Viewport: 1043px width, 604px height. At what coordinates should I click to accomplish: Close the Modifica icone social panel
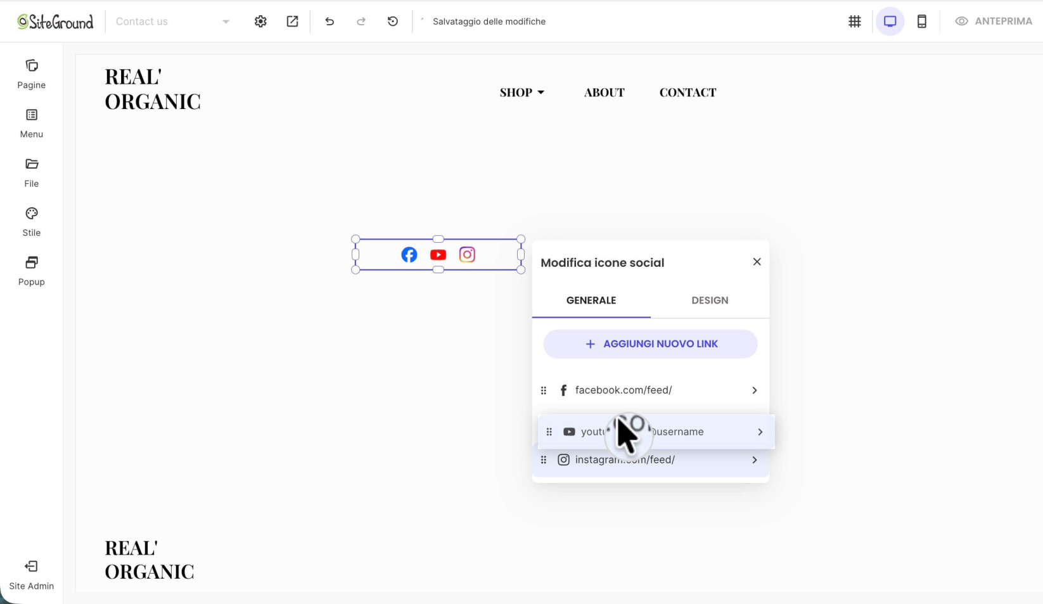point(757,262)
